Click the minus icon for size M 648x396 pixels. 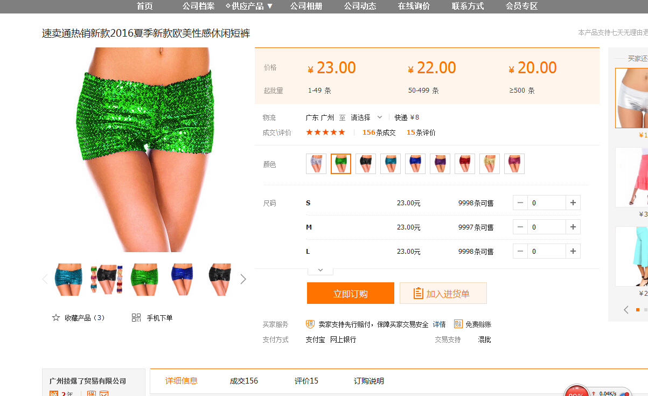520,227
